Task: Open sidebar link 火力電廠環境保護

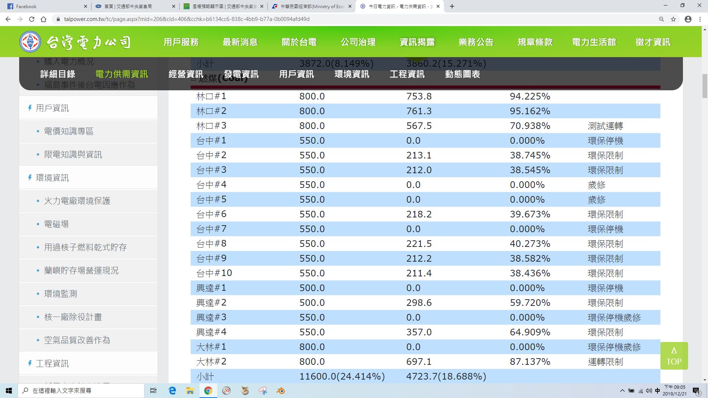Action: pyautogui.click(x=77, y=201)
